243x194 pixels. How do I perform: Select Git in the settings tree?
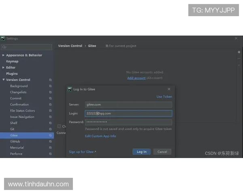click(x=12, y=129)
